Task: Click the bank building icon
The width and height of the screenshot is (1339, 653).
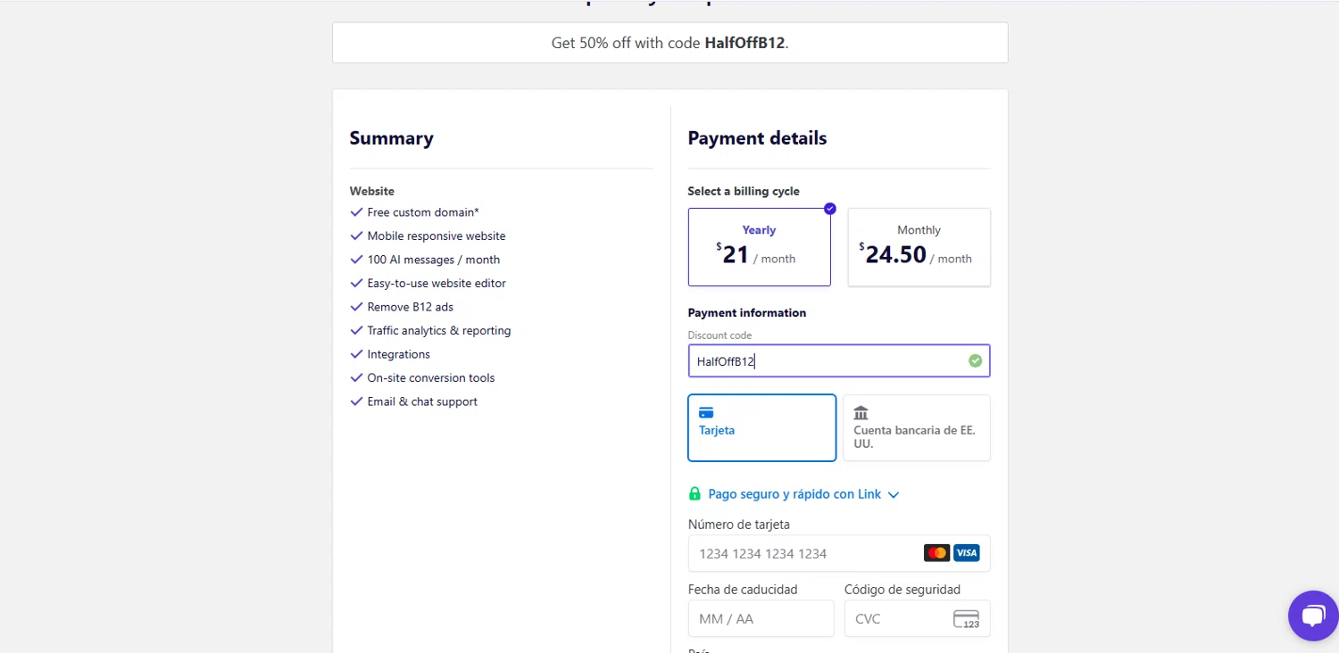Action: [861, 413]
